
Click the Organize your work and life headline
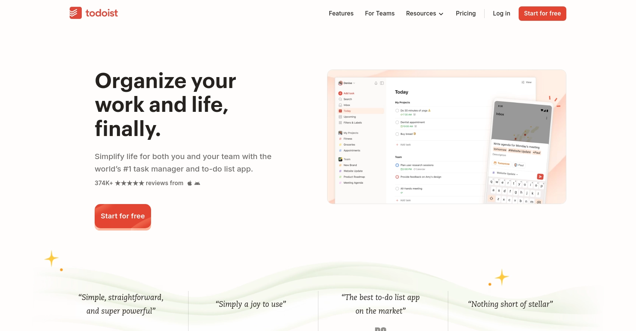point(165,105)
